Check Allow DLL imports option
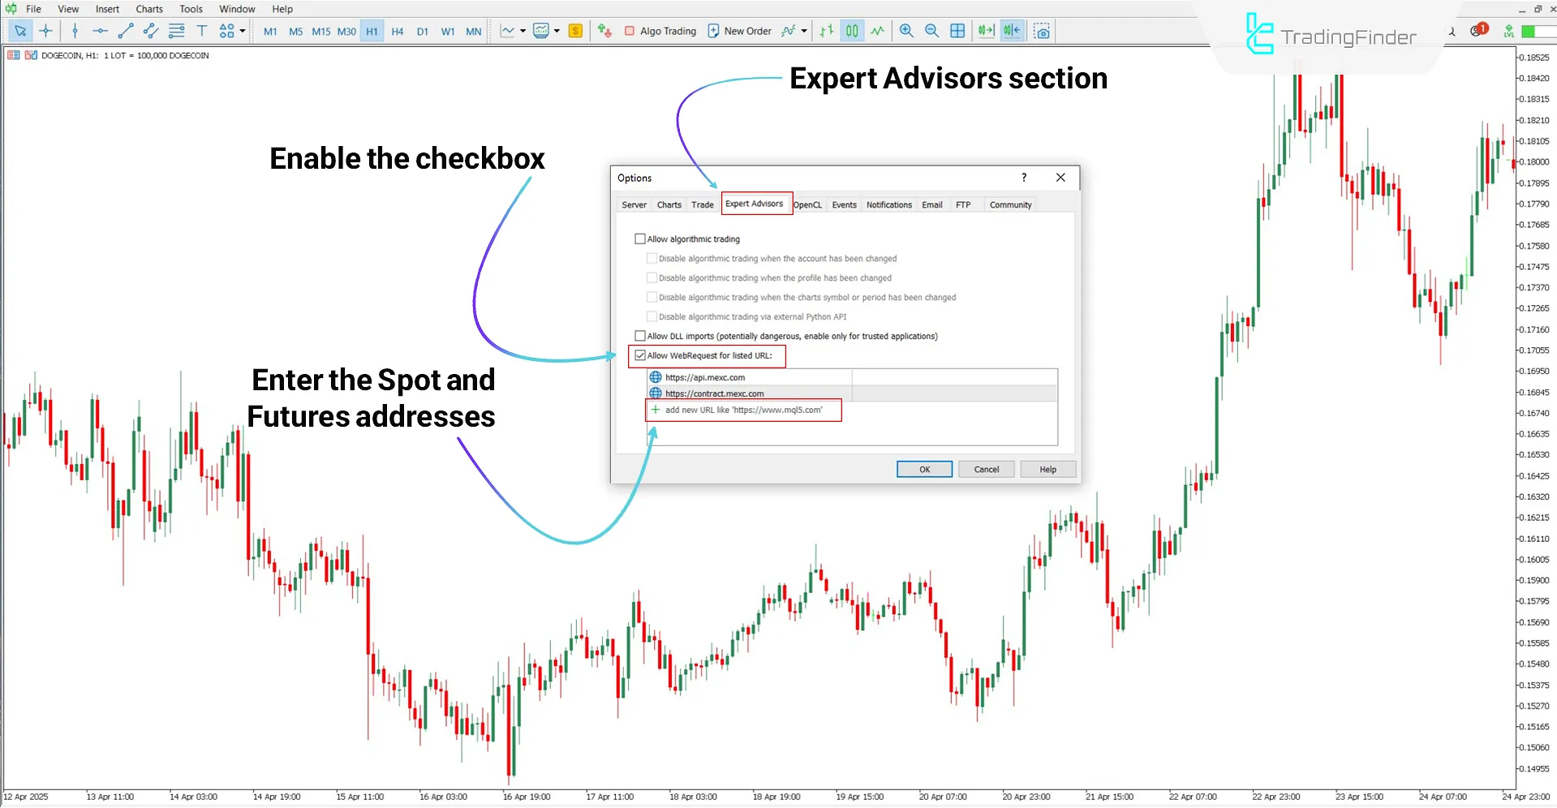Screen dimensions: 1557x808 click(x=640, y=336)
